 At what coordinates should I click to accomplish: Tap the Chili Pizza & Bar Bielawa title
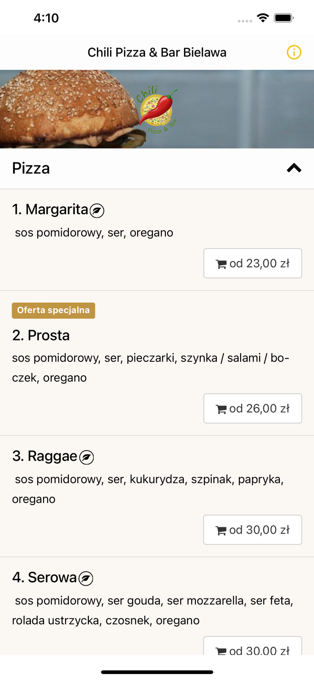tap(157, 53)
